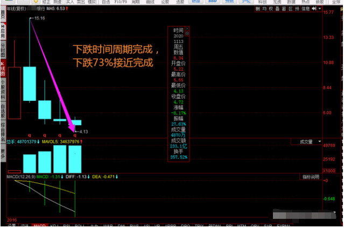Screen dimensions: 344x228
Task: Click 收盘价 value 4.72 in popup
Action: click(178, 102)
